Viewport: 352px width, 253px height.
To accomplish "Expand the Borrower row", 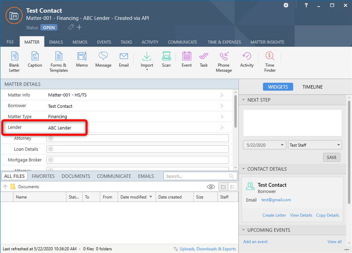I will click(x=222, y=106).
